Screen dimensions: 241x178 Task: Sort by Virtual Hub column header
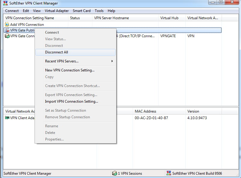(x=172, y=18)
